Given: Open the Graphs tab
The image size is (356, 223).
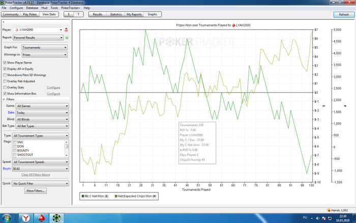Looking at the screenshot, I should pos(153,14).
